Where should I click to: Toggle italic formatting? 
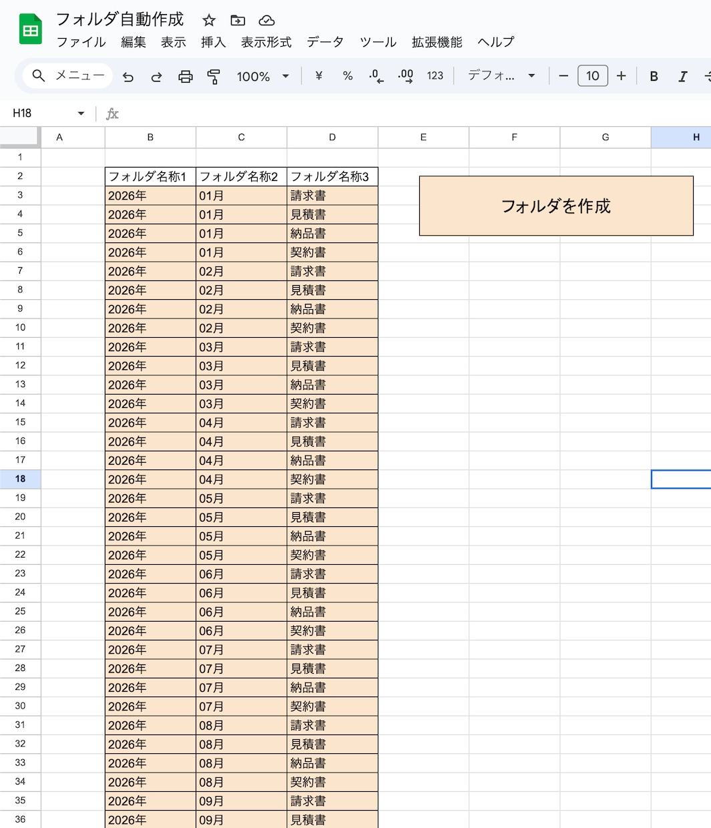683,76
